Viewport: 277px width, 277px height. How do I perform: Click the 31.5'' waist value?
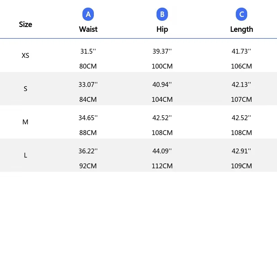88,51
